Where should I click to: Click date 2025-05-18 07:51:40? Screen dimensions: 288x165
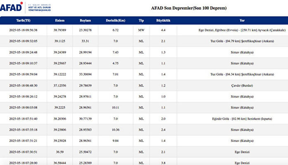[x=23, y=119]
